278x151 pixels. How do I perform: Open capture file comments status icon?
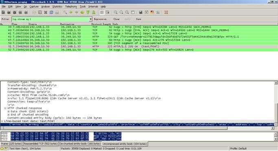(6, 149)
